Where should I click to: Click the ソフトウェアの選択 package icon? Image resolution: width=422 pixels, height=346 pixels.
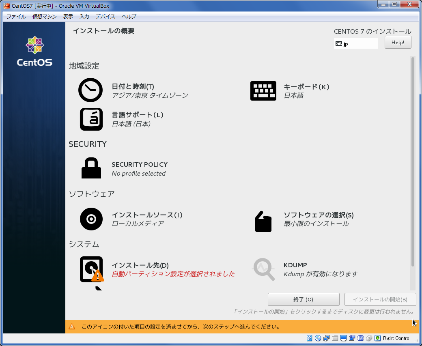click(x=263, y=221)
